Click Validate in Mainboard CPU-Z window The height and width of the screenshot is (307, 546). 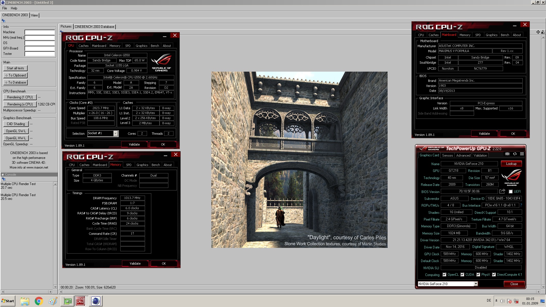[x=484, y=134]
